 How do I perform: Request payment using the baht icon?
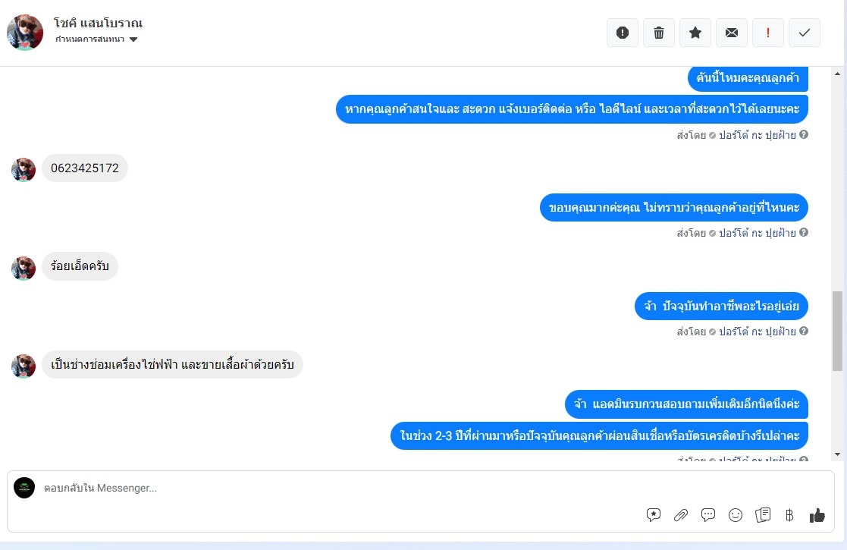click(x=789, y=515)
